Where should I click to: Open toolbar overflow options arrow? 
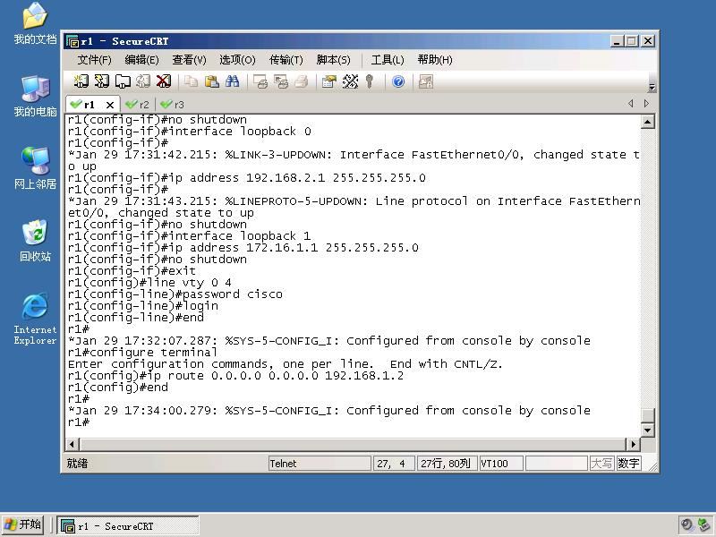pos(652,86)
